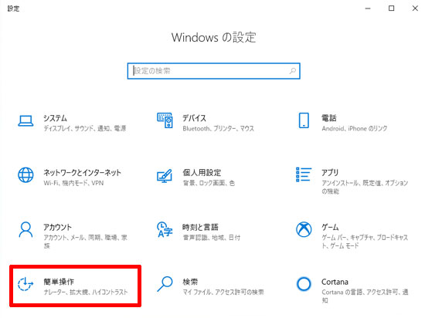Go to 時刻と言語 settings label
Screen dimensions: 425x318
(200, 228)
